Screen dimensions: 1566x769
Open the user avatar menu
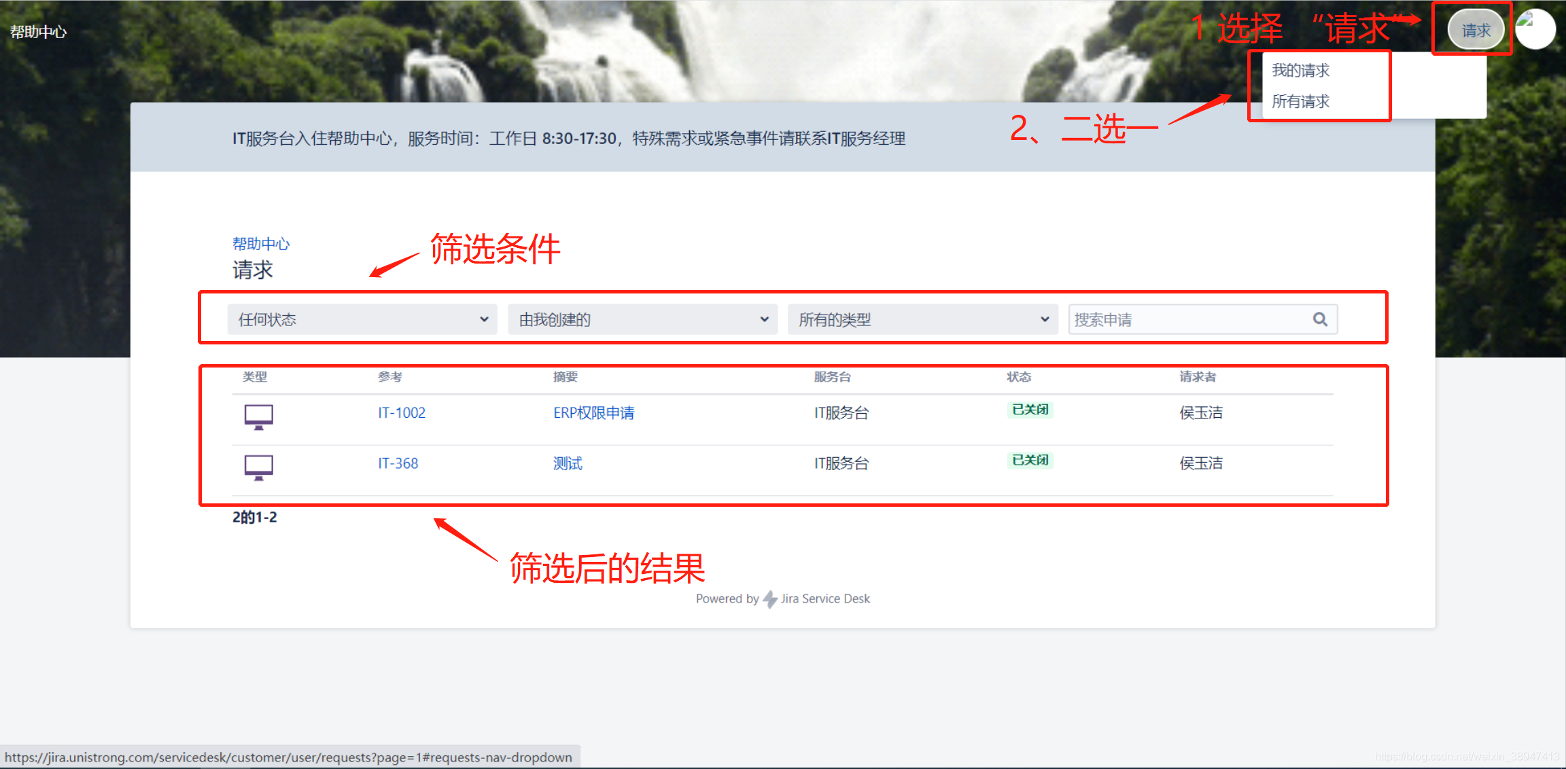(x=1535, y=29)
